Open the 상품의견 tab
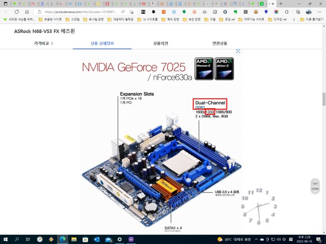 160,43
